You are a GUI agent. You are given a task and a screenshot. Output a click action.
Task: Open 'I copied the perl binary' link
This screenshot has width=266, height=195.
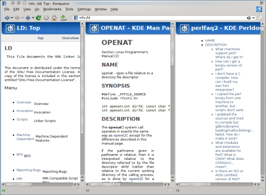(x=230, y=102)
